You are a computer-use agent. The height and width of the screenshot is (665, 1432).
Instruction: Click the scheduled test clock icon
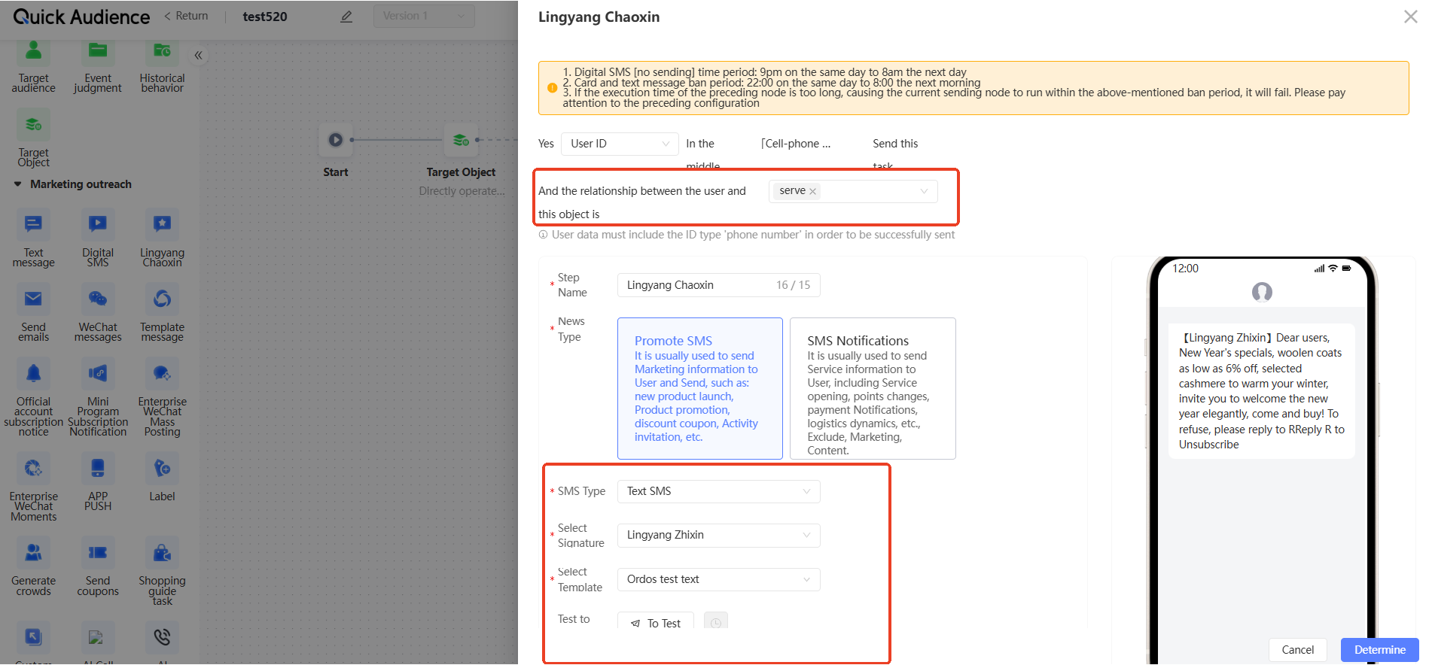[716, 622]
